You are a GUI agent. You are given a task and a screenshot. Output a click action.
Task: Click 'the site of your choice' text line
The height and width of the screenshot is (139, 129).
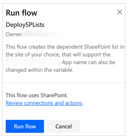58,55
